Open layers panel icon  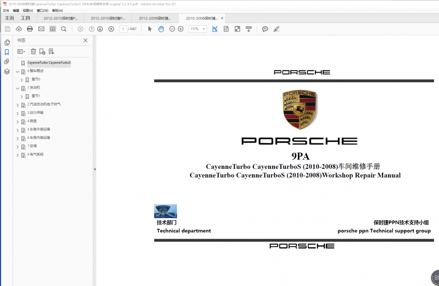click(x=7, y=71)
